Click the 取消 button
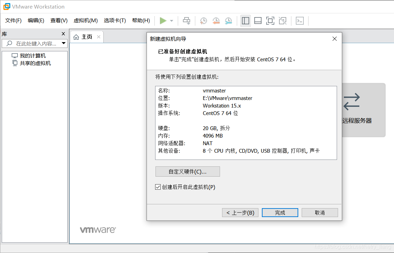The image size is (394, 253). tap(320, 213)
